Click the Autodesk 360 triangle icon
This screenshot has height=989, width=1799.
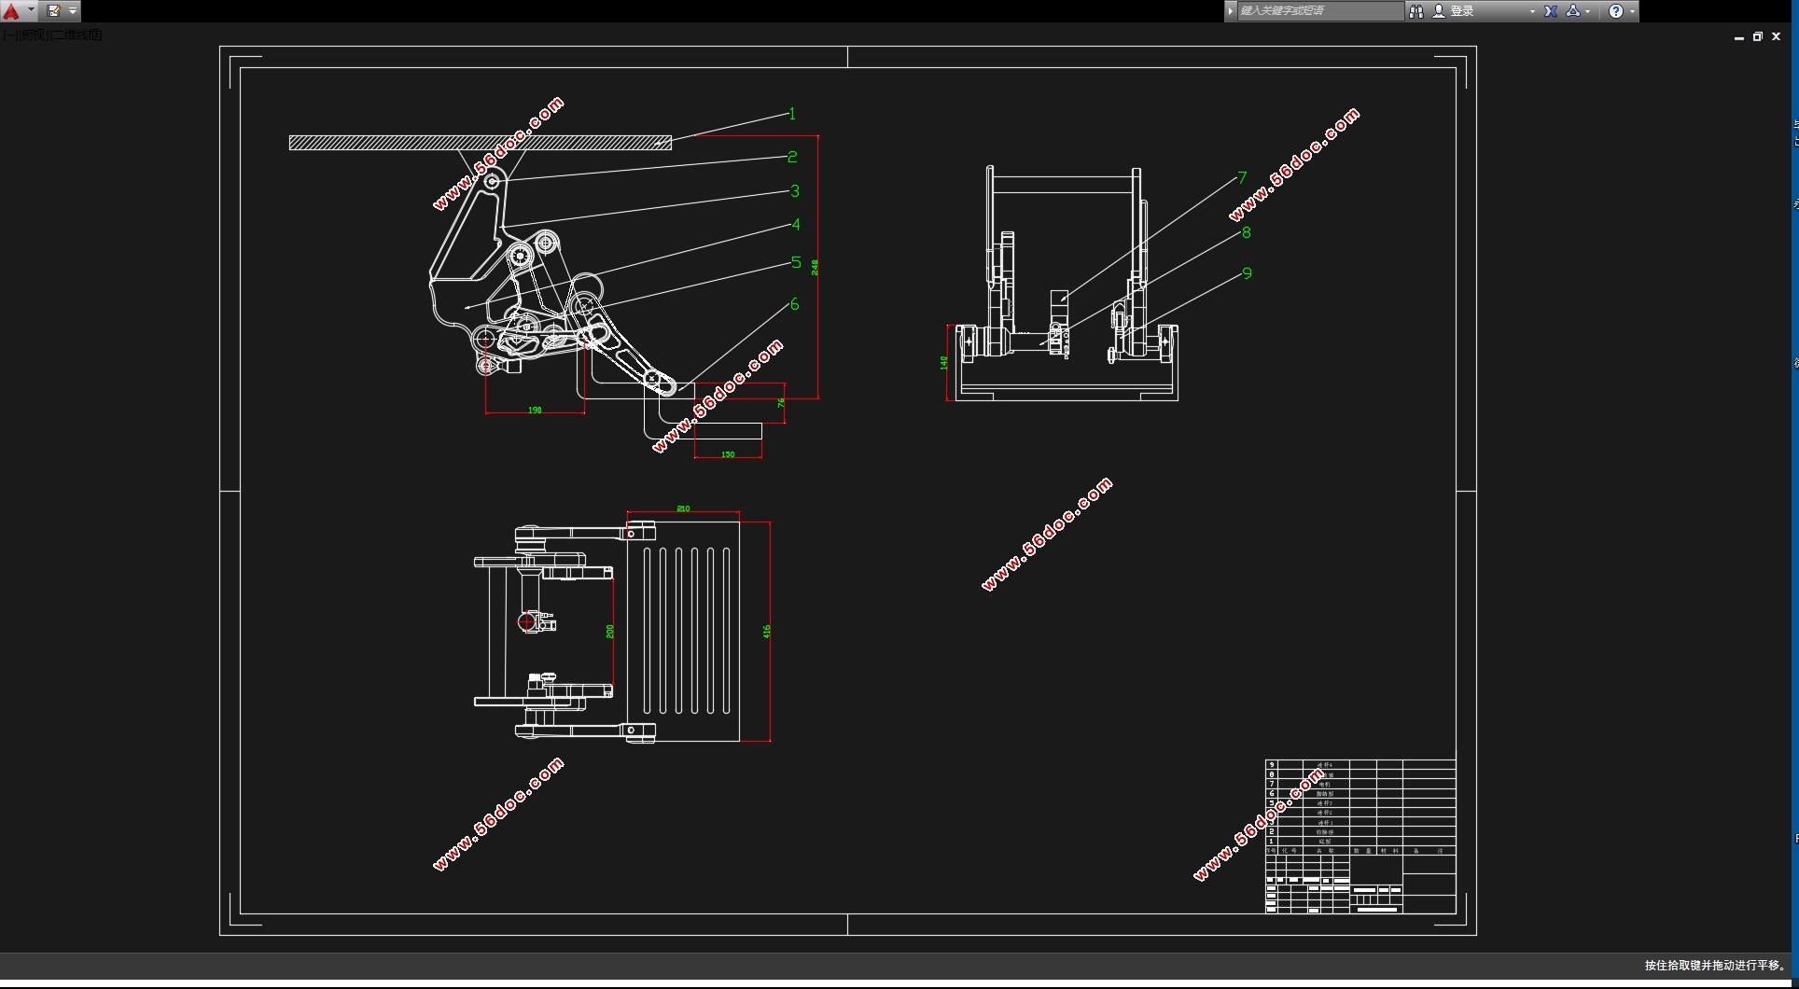(x=1573, y=11)
